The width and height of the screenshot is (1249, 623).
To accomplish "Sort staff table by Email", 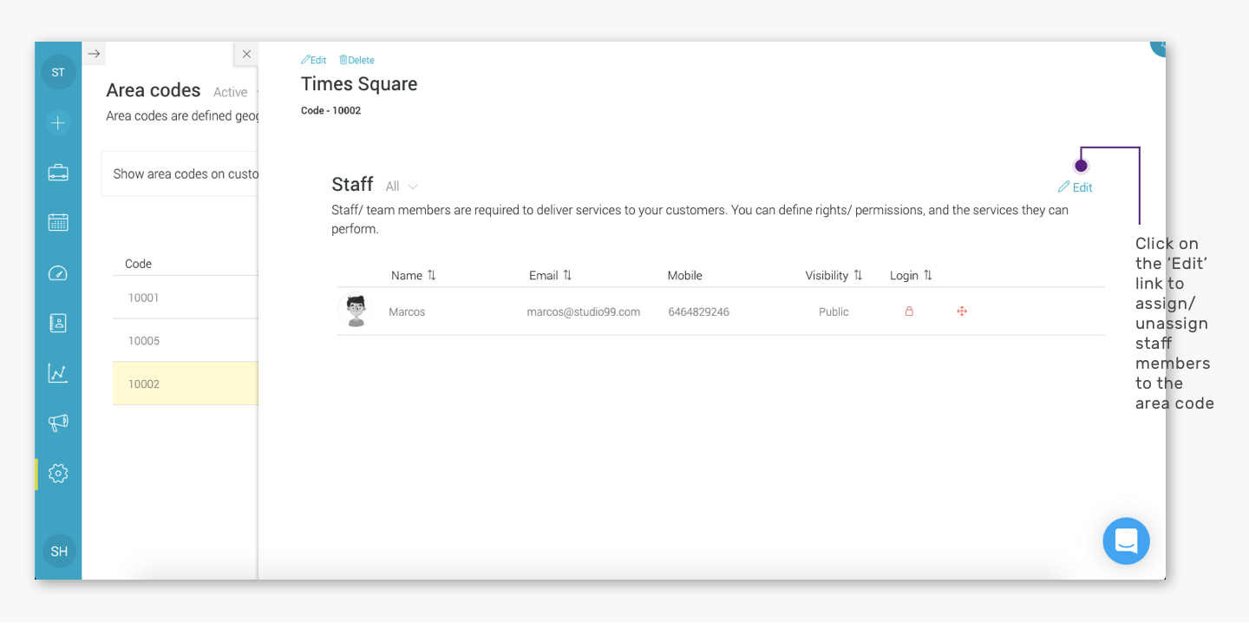I will click(x=551, y=275).
